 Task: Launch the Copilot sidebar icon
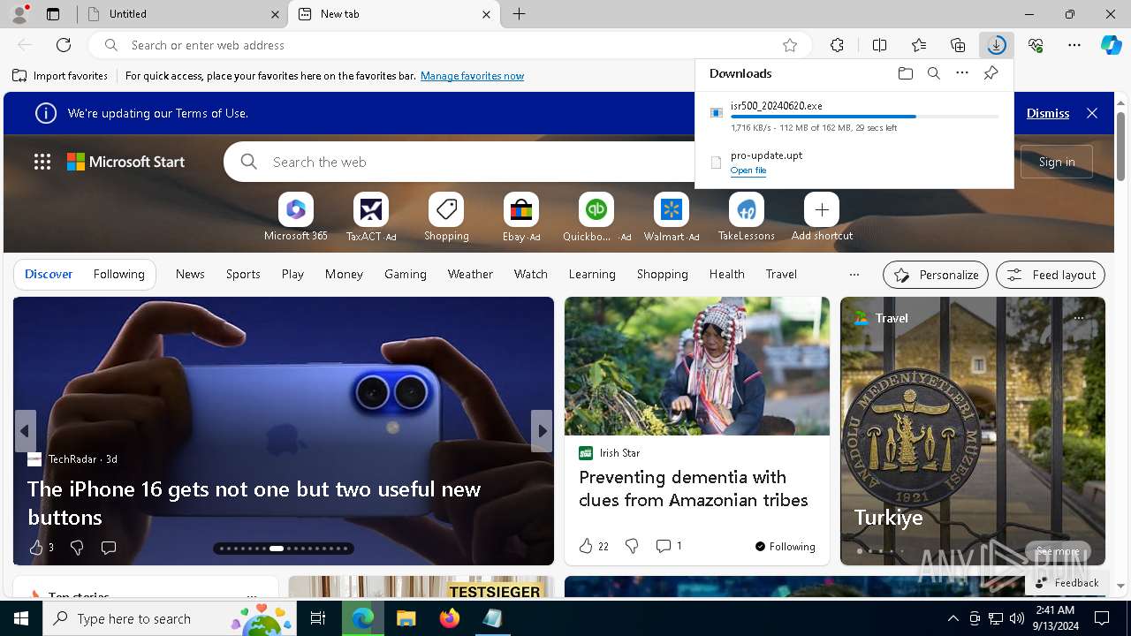(1111, 45)
